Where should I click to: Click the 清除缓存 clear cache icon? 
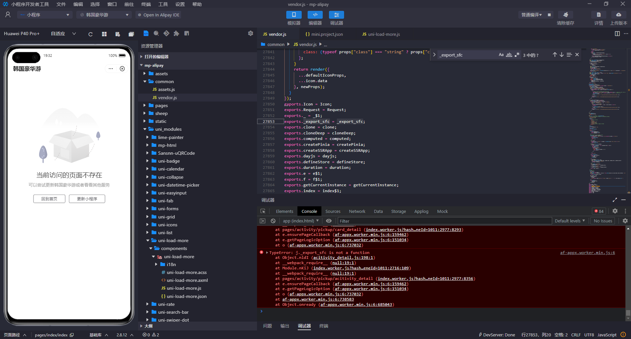[566, 15]
